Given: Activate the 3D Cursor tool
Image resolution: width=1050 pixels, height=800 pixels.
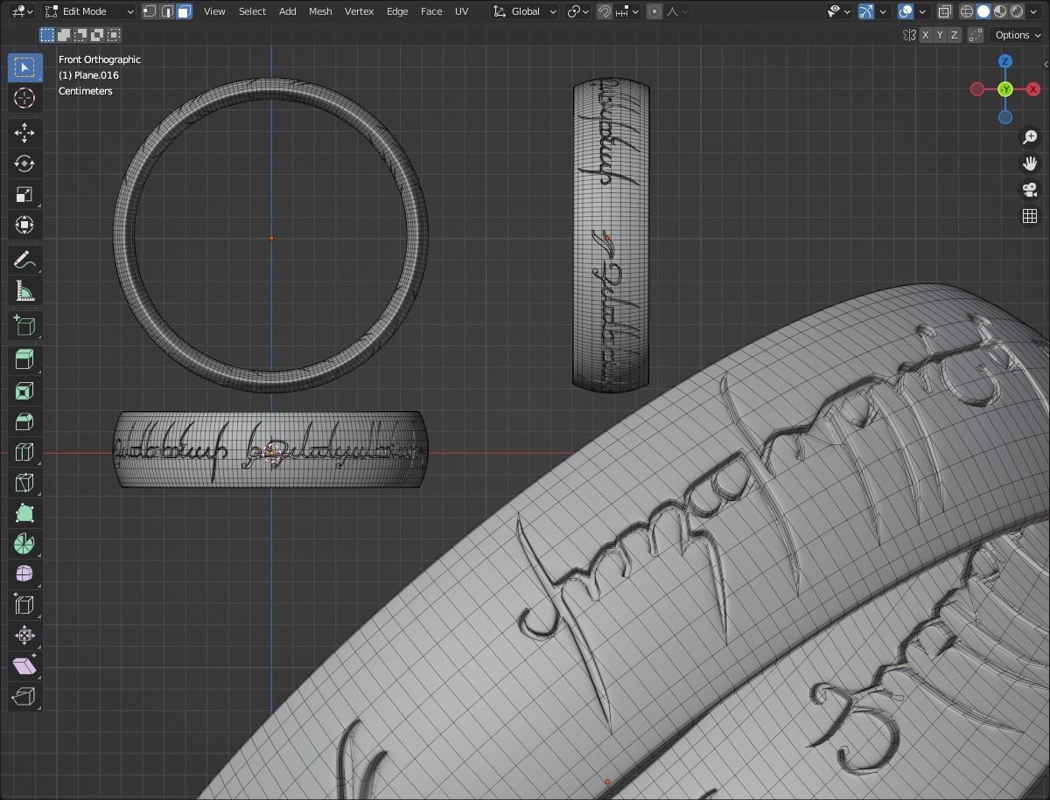Looking at the screenshot, I should [24, 98].
